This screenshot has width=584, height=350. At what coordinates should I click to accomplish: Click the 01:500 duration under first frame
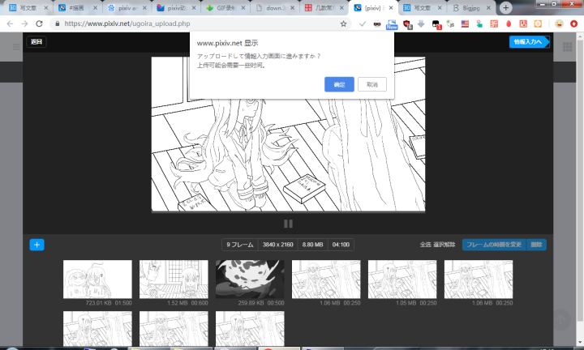(x=123, y=303)
